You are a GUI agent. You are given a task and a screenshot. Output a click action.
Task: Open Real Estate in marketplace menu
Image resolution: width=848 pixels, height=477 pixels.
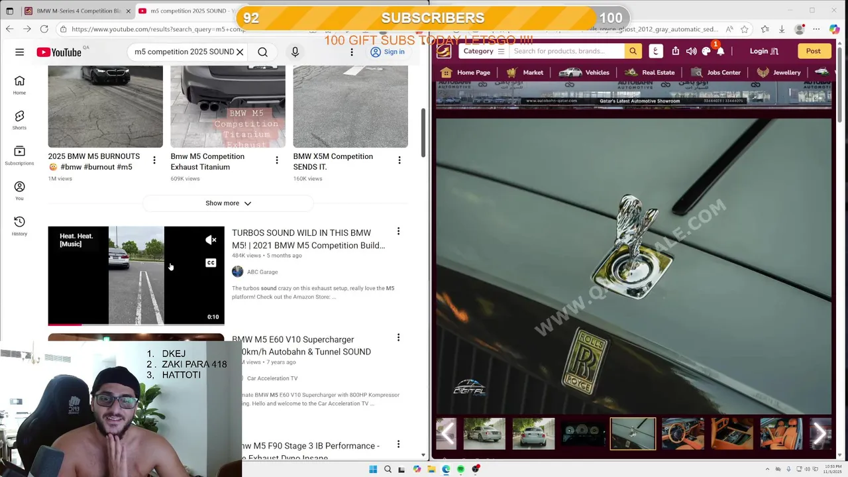649,72
